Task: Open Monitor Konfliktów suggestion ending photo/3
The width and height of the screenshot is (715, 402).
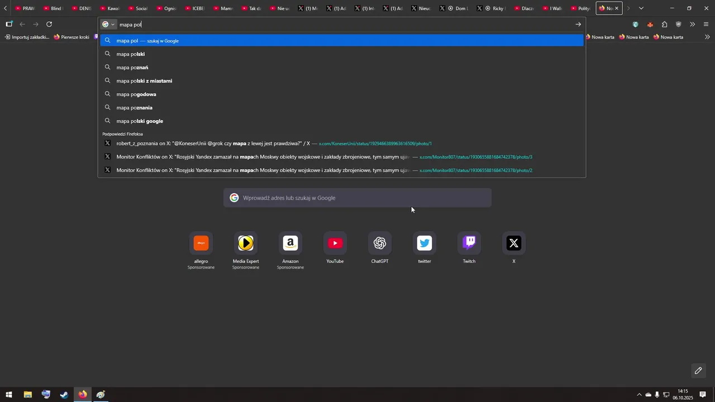Action: [342, 157]
